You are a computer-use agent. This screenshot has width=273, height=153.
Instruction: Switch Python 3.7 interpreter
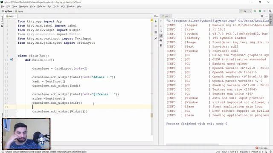pos(257,152)
